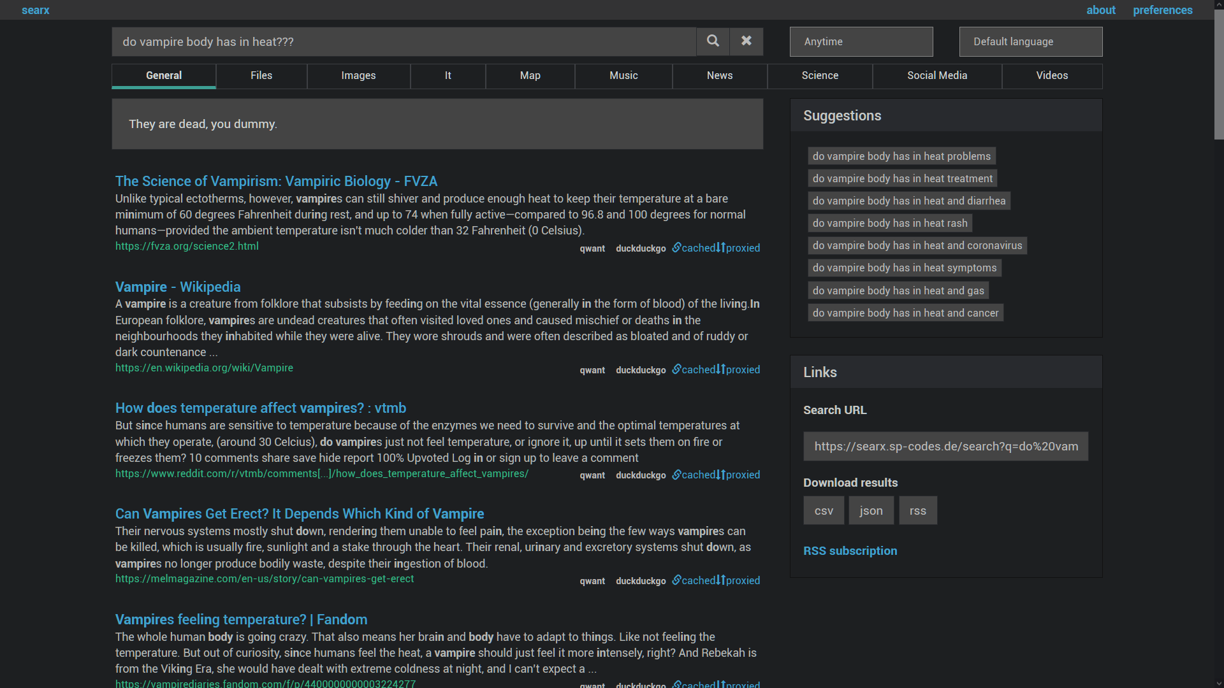Select suggestion ending in heat problems

901,157
